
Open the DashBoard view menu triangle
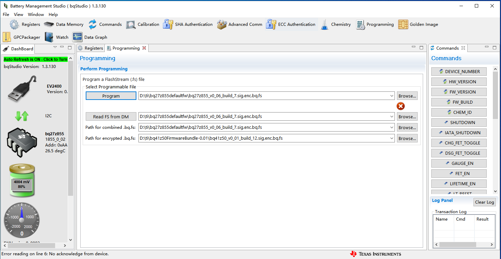55,47
